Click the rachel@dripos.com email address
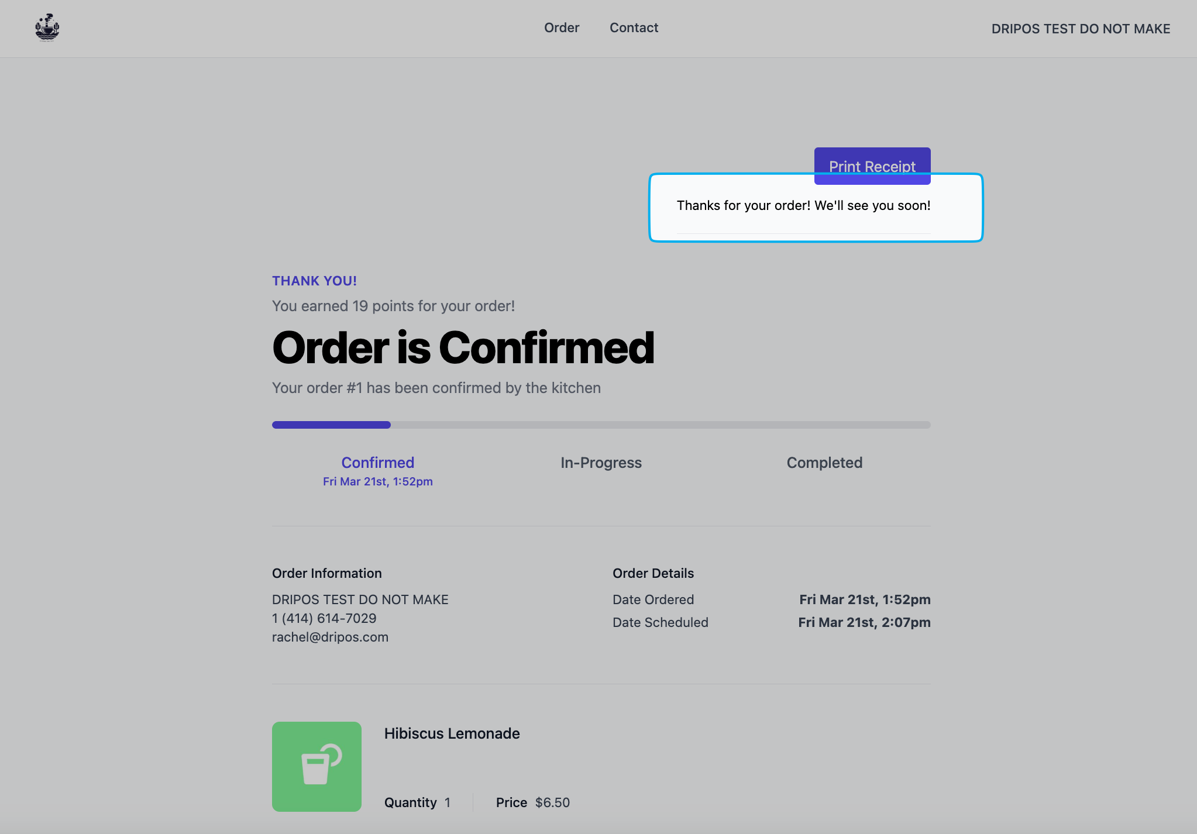Viewport: 1197px width, 834px height. pos(330,637)
